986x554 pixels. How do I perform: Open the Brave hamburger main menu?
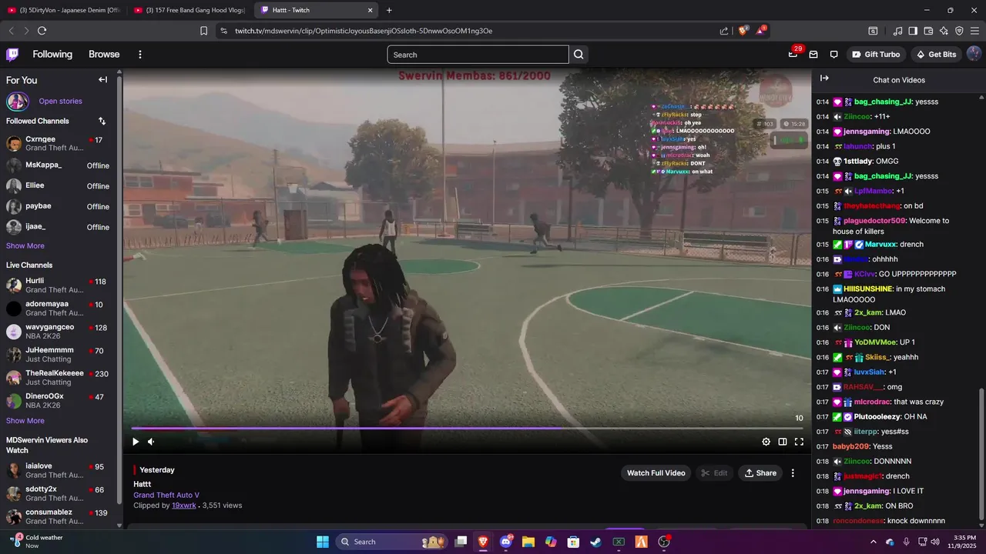974,31
